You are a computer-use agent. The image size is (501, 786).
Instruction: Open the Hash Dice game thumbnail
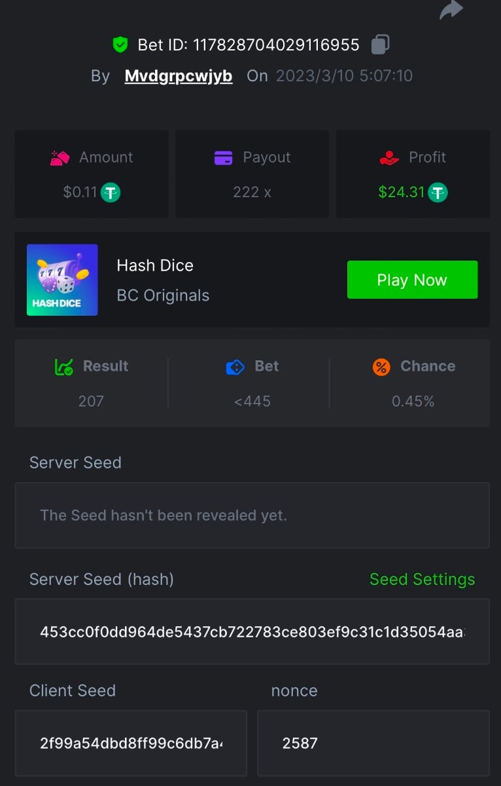(x=62, y=280)
